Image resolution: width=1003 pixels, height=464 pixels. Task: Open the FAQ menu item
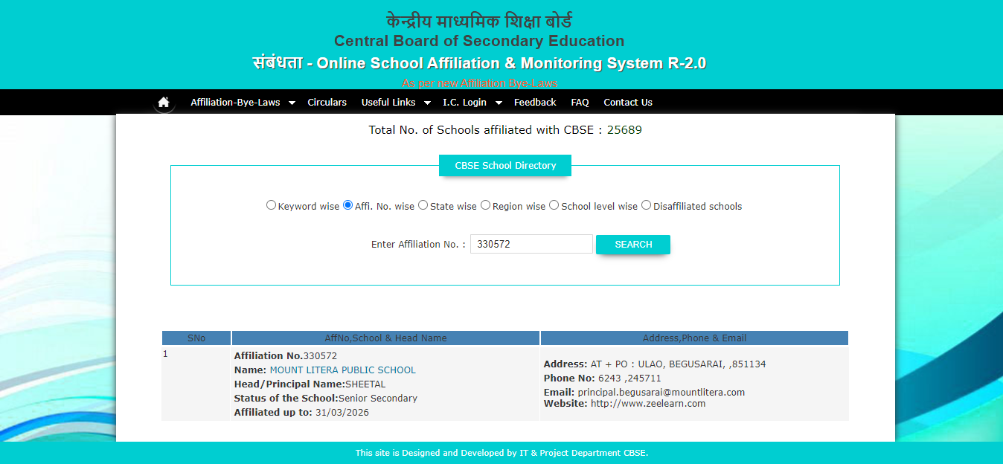tap(580, 103)
